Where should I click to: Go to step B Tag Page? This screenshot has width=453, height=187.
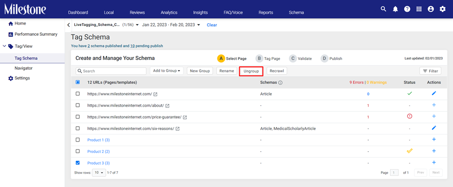[x=268, y=58]
